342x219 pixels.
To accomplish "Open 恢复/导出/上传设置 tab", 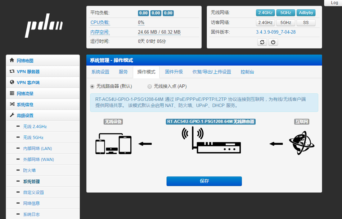I will [x=212, y=72].
